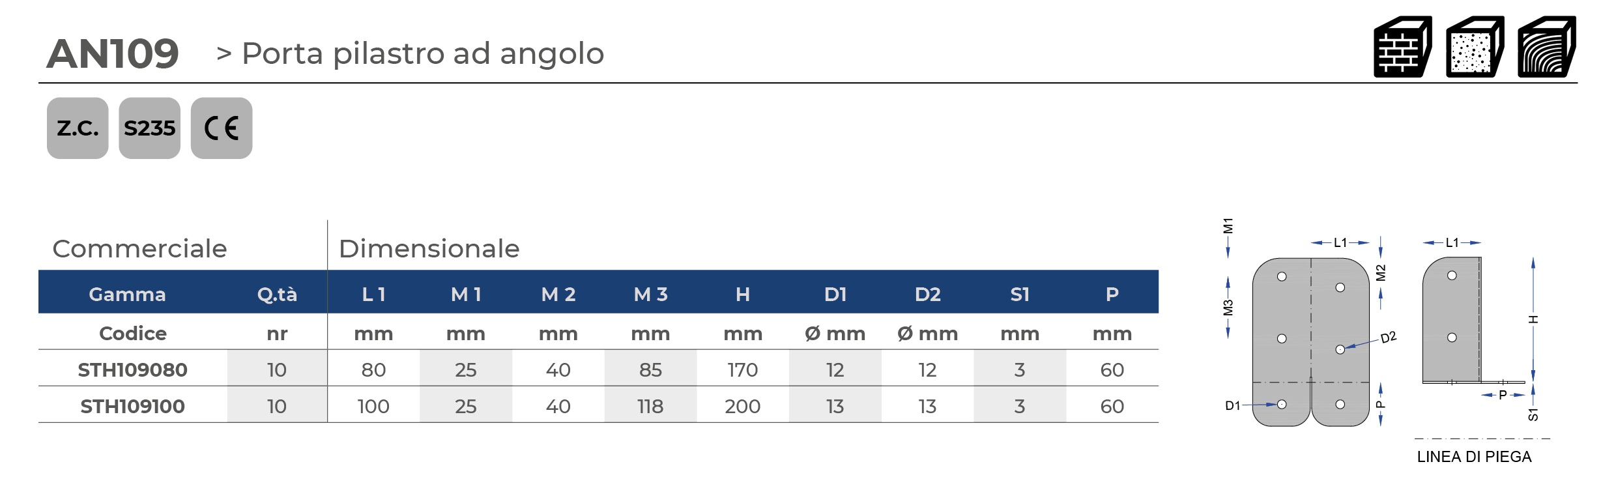Viewport: 1616px width, 477px height.
Task: Click the Z.C. zinc coating badge
Action: pyautogui.click(x=78, y=128)
